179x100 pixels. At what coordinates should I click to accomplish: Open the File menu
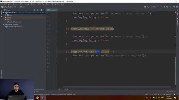(2, 4)
